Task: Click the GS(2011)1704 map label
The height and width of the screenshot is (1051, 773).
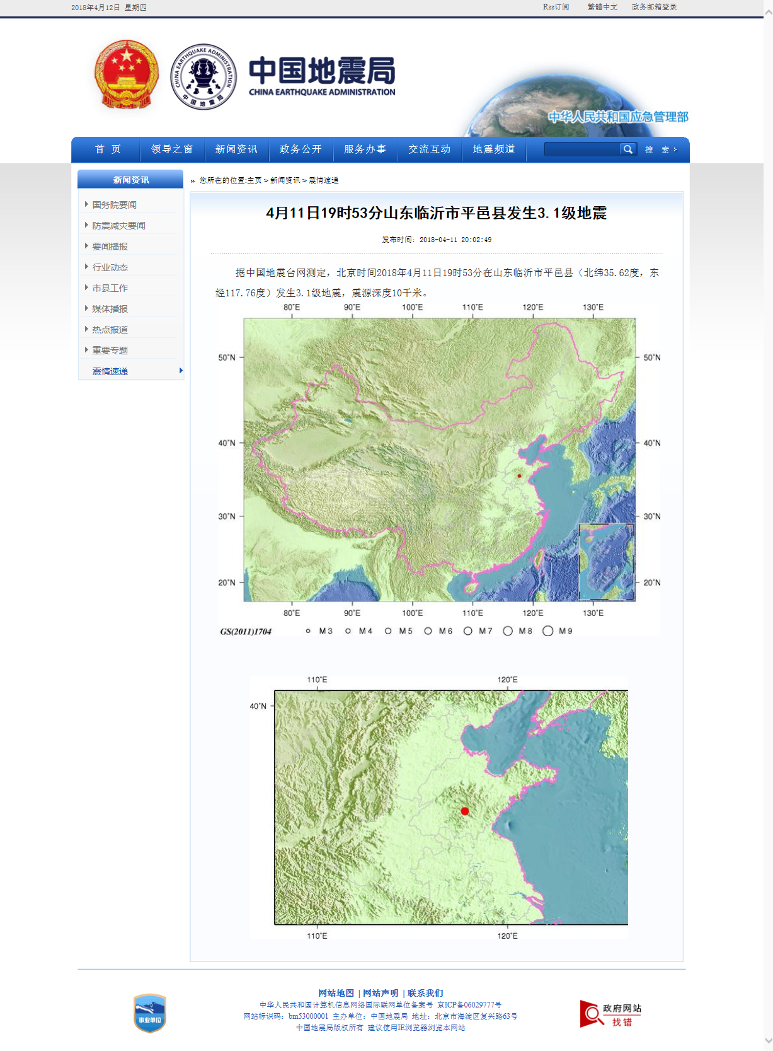Action: click(246, 632)
